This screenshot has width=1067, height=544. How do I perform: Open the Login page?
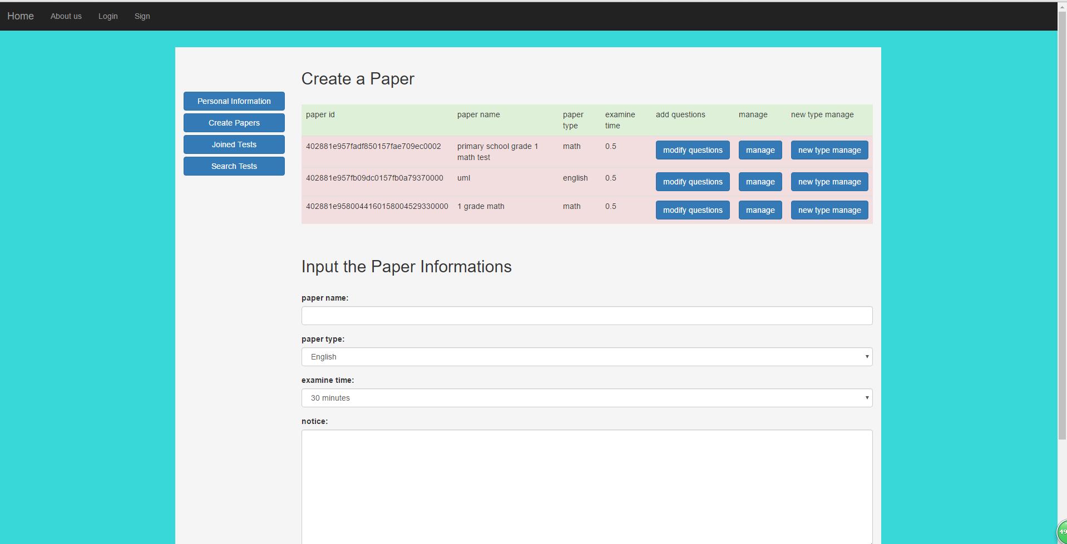coord(108,16)
